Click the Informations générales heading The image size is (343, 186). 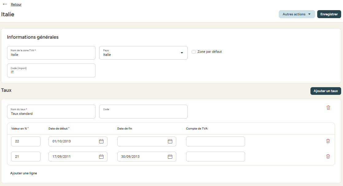[x=33, y=37]
